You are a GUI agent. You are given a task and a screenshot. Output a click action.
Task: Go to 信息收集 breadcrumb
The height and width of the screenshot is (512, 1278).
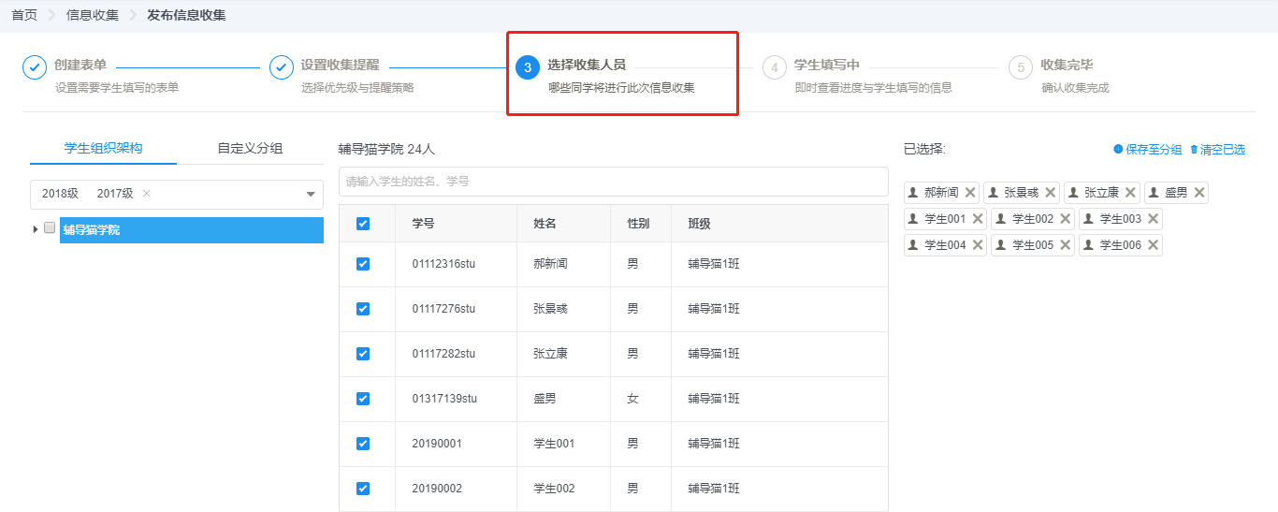pos(93,15)
